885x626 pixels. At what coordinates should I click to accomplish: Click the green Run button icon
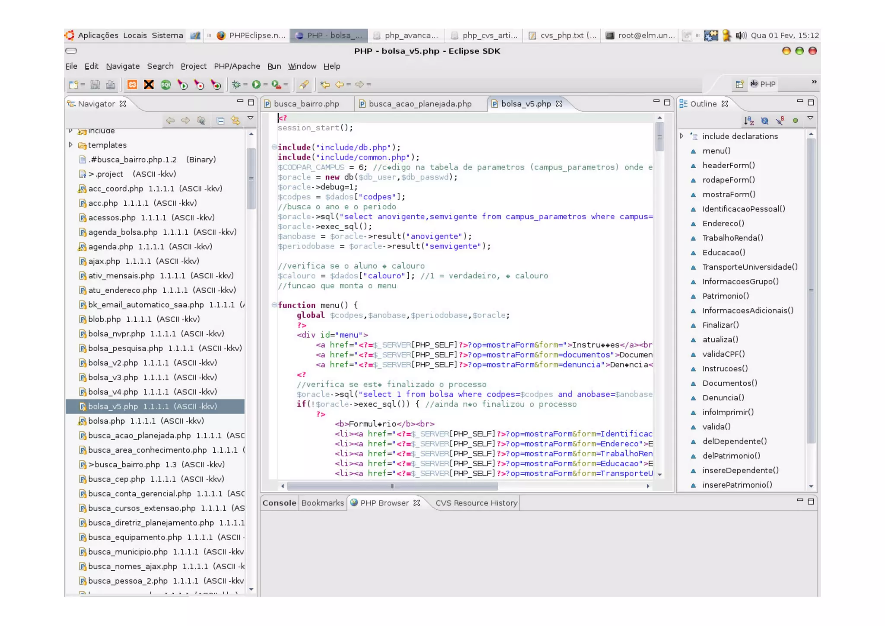pyautogui.click(x=256, y=85)
